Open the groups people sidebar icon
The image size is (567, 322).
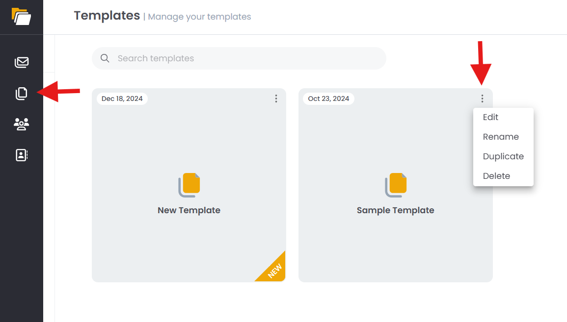click(22, 124)
